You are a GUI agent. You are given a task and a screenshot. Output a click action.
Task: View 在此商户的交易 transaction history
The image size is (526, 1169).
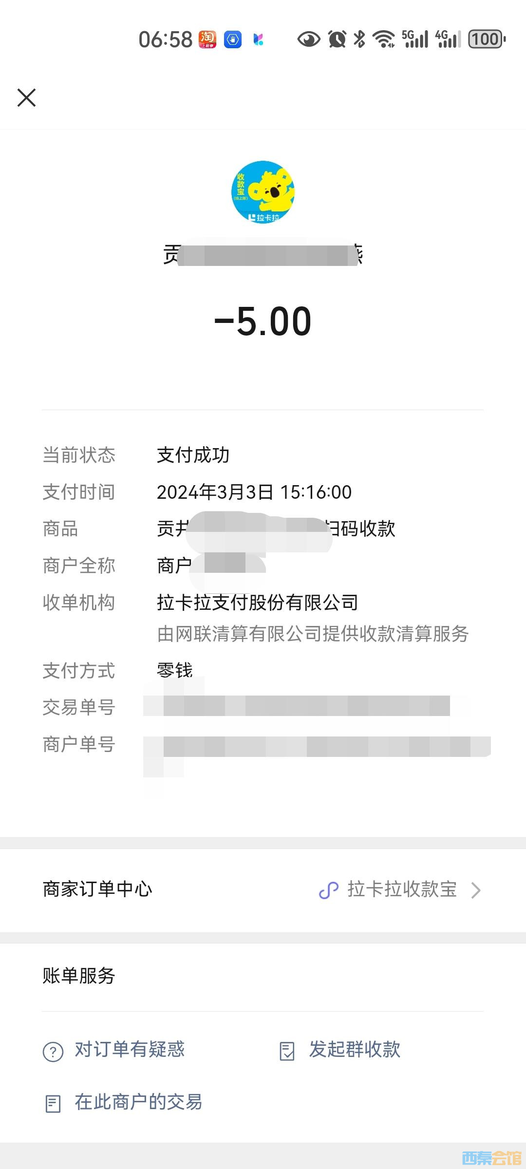138,1102
